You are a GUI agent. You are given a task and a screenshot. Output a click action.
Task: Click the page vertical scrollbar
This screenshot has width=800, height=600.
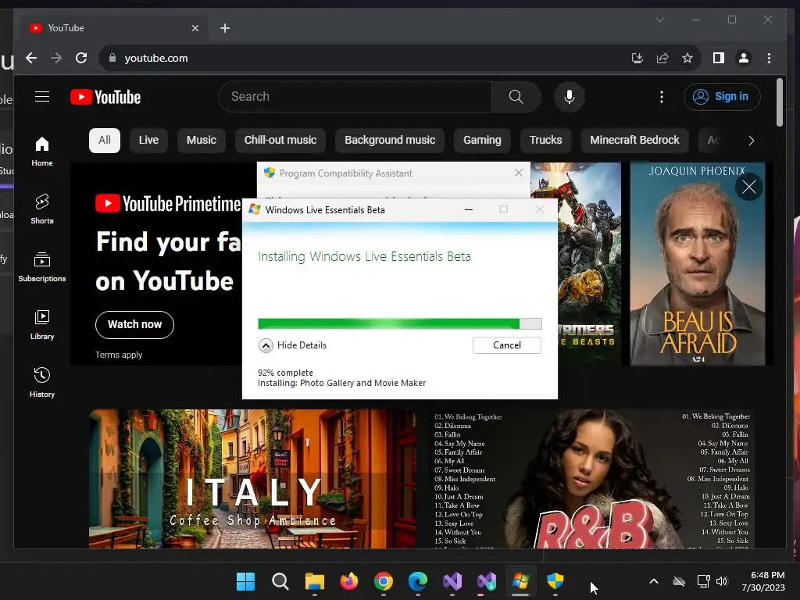(780, 102)
